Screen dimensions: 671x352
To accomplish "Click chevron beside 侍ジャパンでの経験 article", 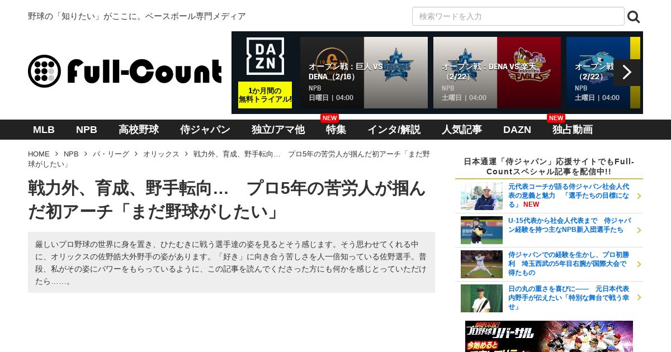I will pyautogui.click(x=639, y=264).
